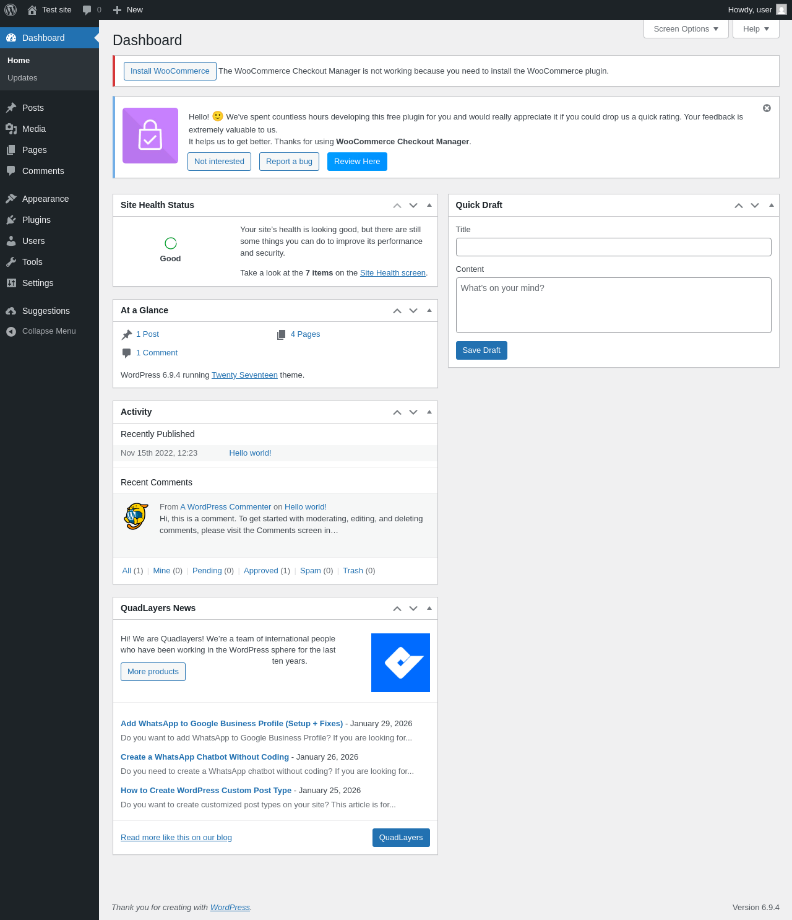Dismiss the review notice with the X icon
Screen dimensions: 792x920
pyautogui.click(x=767, y=108)
